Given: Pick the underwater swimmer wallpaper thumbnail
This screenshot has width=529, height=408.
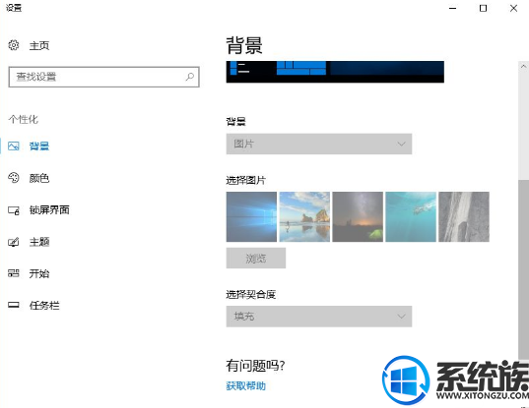Looking at the screenshot, I should (x=411, y=217).
